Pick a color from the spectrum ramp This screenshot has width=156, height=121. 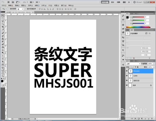pyautogui.click(x=138, y=27)
